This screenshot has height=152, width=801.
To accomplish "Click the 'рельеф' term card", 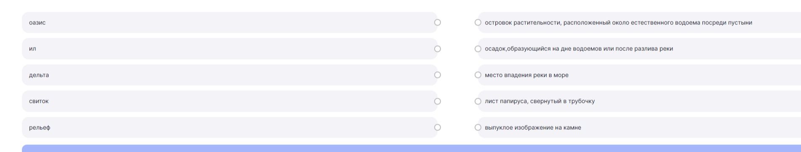I will 230,128.
